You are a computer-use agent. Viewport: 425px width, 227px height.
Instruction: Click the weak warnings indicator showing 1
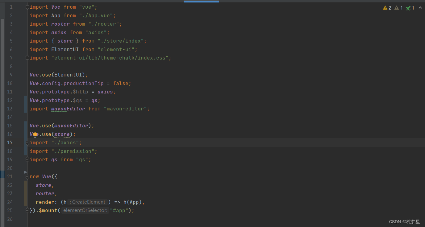coord(399,8)
